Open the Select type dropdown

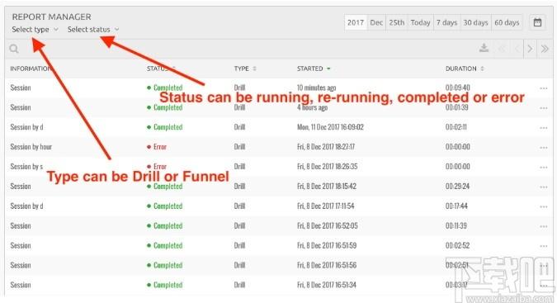35,30
